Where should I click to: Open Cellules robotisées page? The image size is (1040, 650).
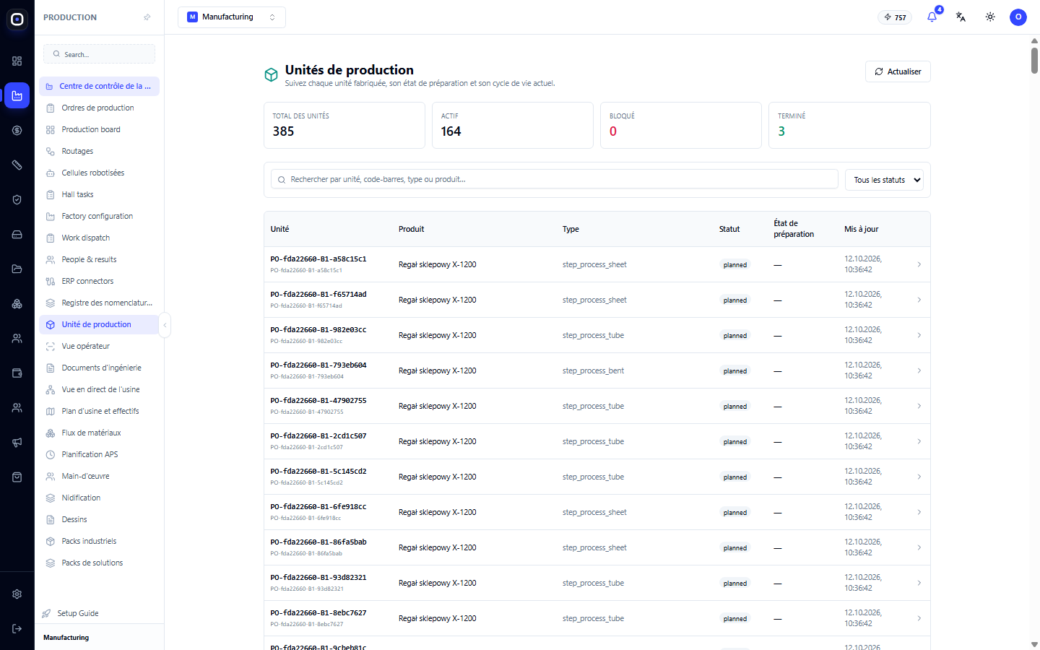point(99,173)
